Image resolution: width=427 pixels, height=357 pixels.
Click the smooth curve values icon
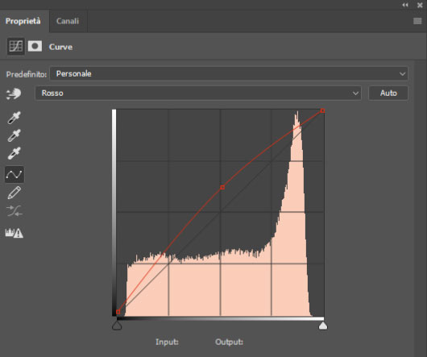click(x=15, y=211)
